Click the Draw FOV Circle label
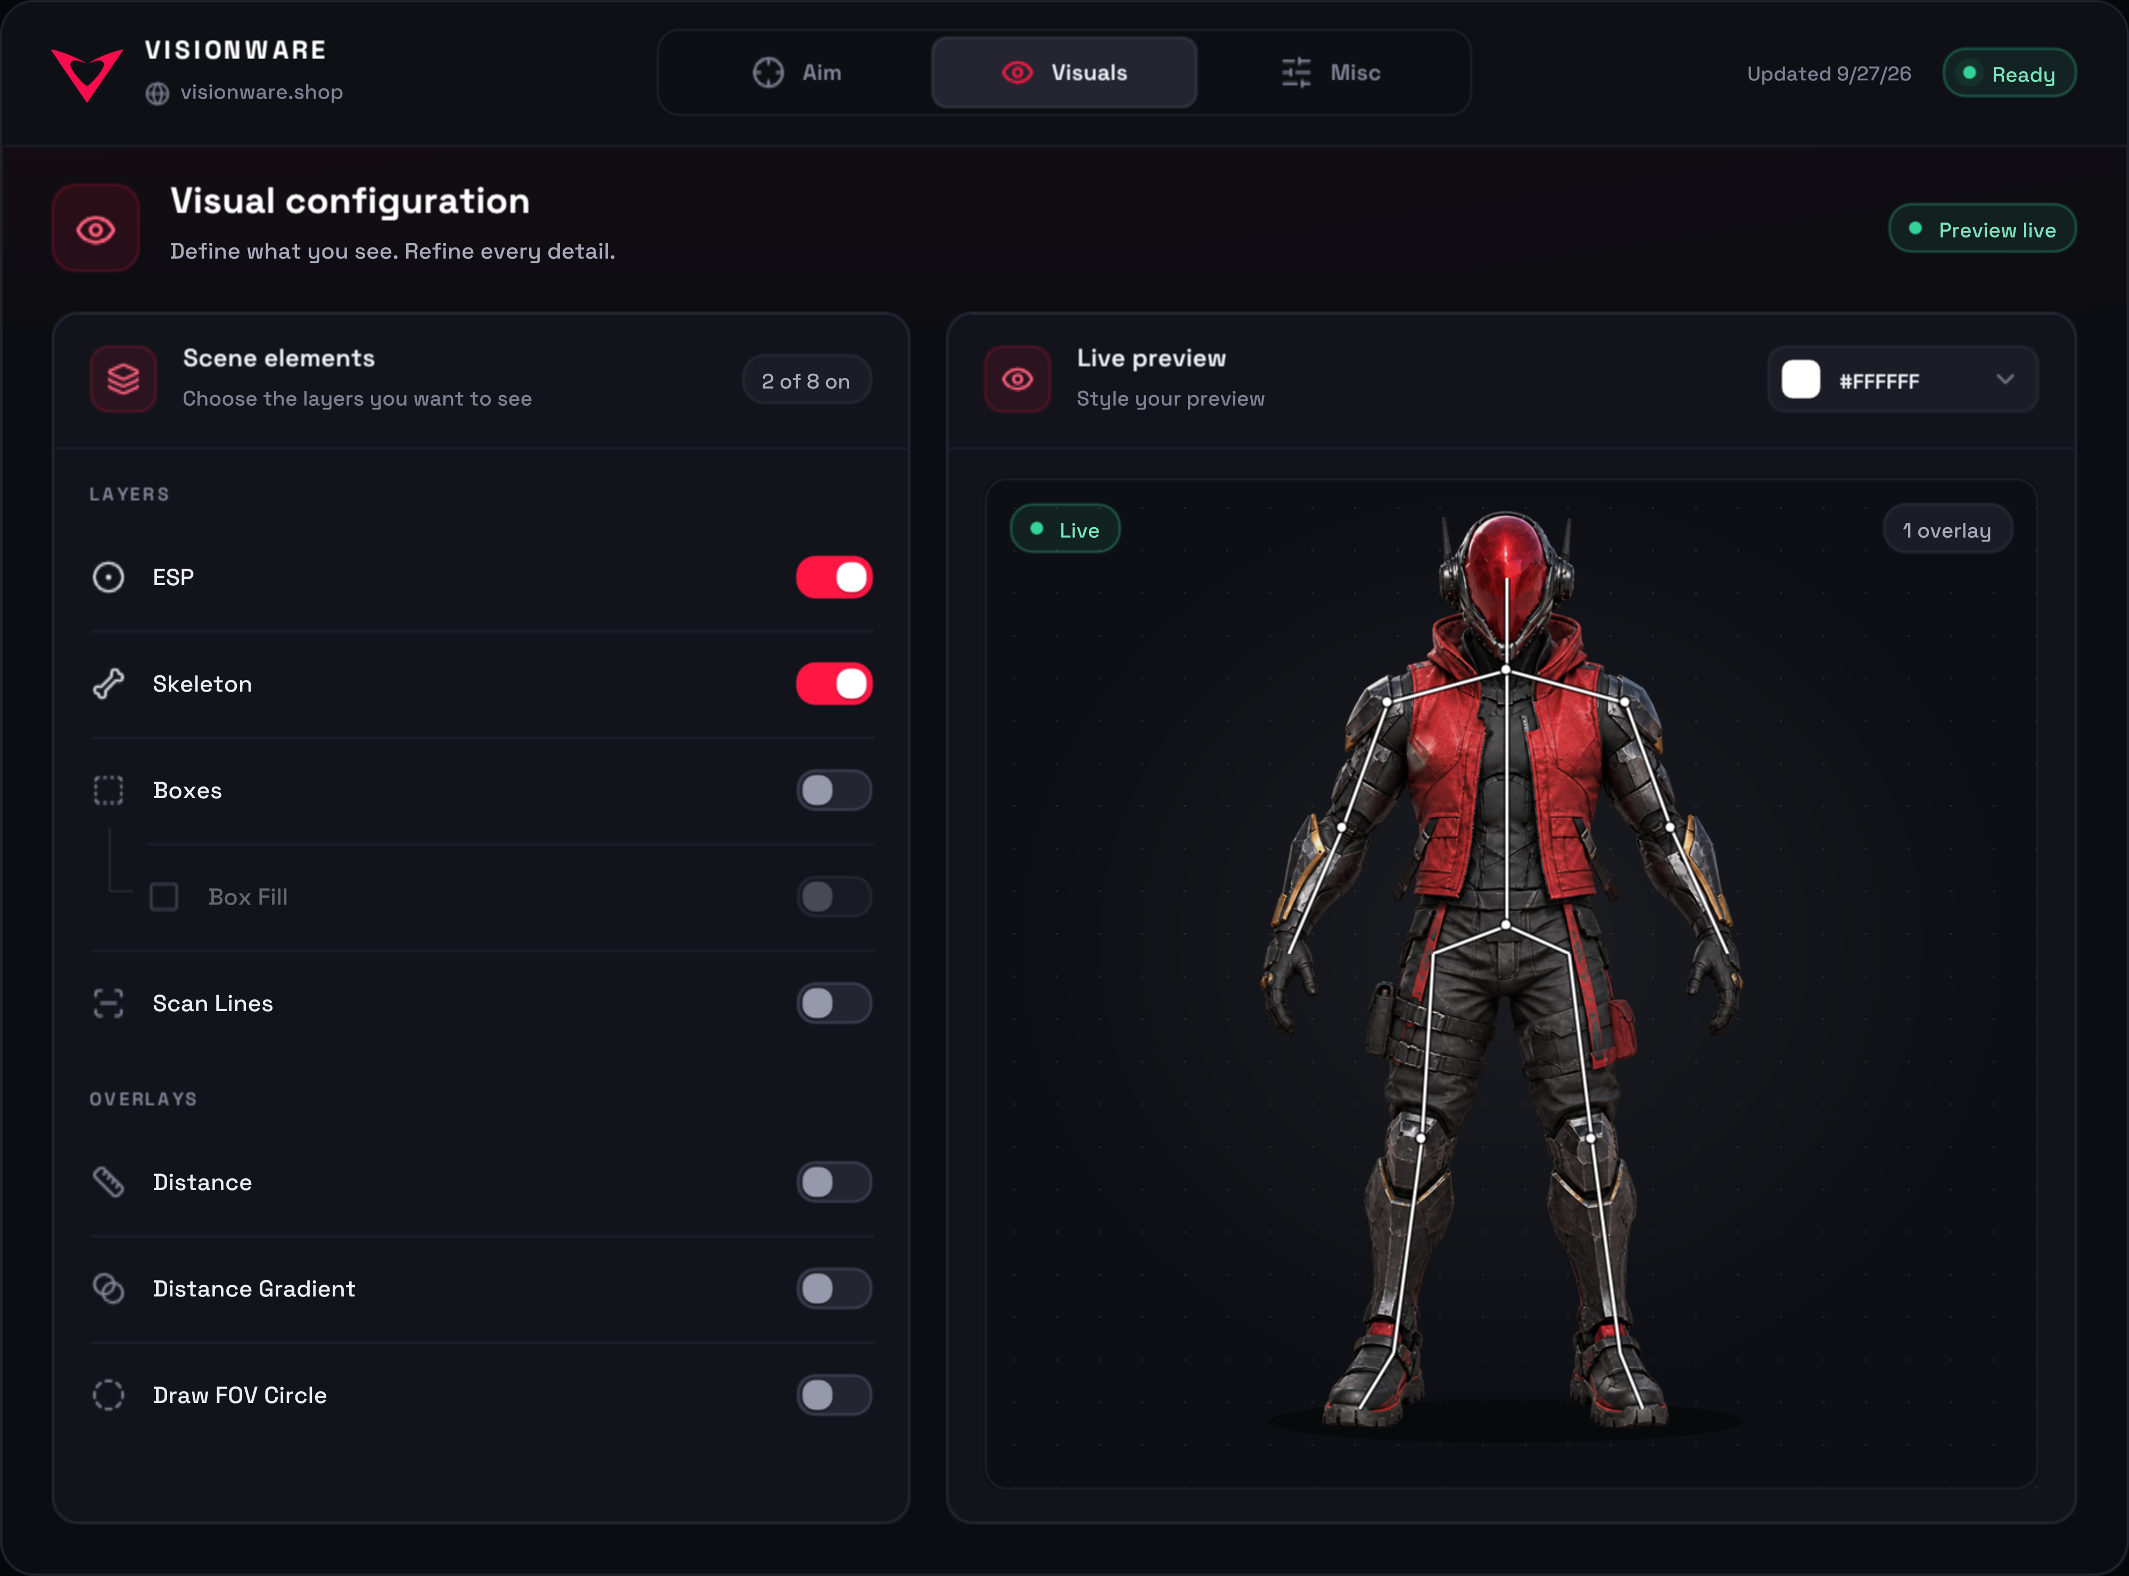Image resolution: width=2129 pixels, height=1576 pixels. pos(240,1396)
